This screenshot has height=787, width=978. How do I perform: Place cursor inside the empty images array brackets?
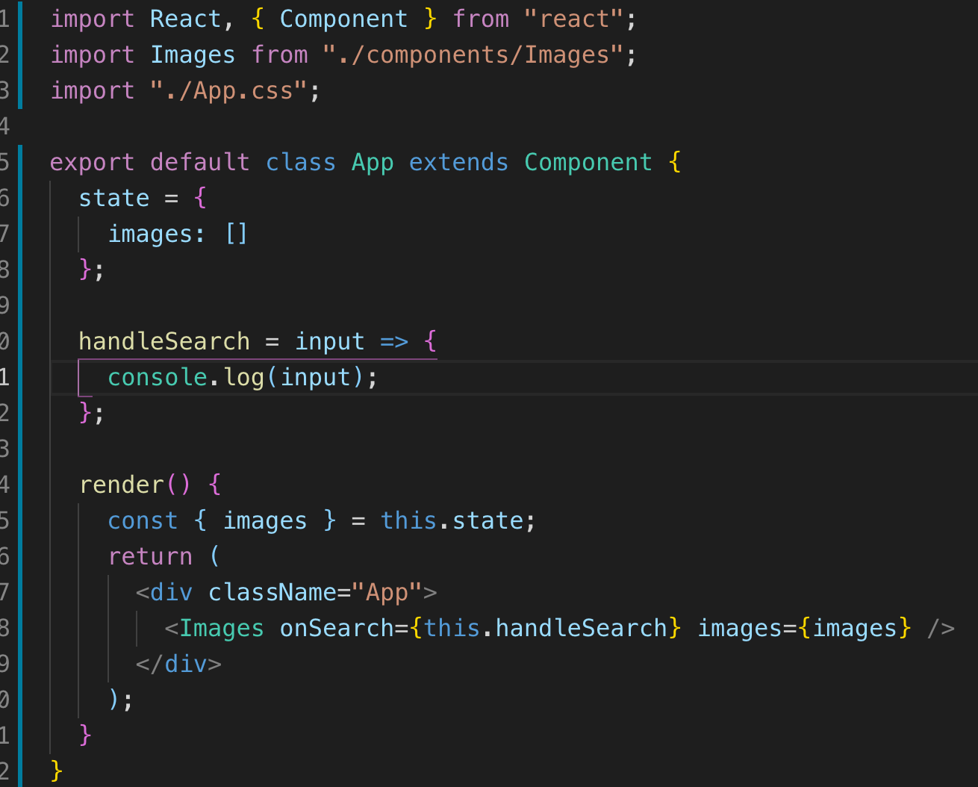tap(237, 234)
